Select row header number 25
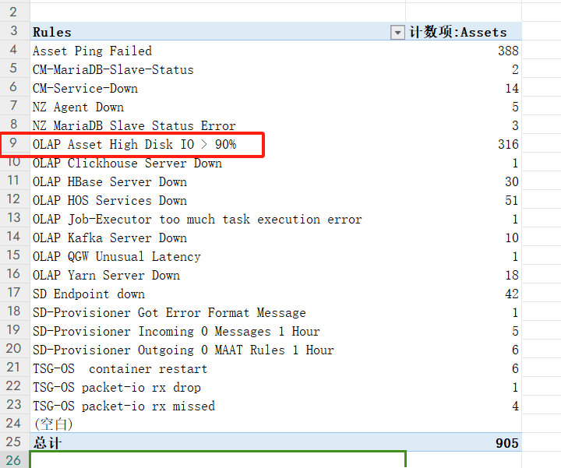Image resolution: width=561 pixels, height=468 pixels. pos(14,443)
